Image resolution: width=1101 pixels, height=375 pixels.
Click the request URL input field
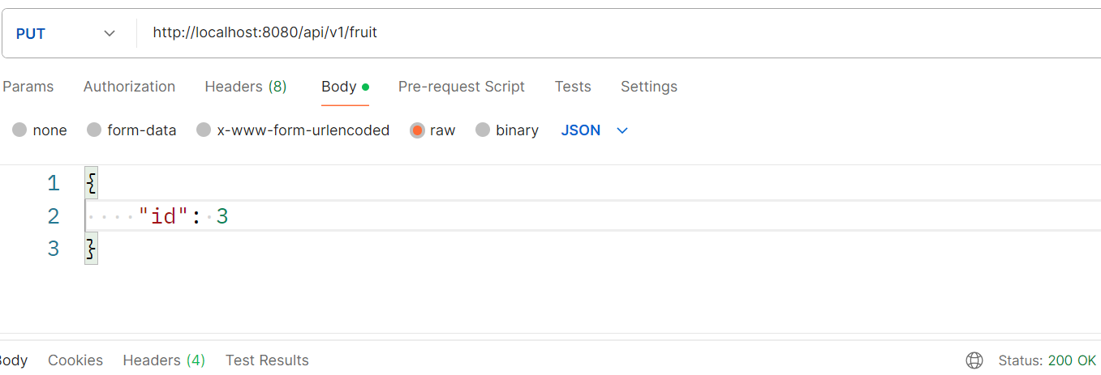[568, 33]
